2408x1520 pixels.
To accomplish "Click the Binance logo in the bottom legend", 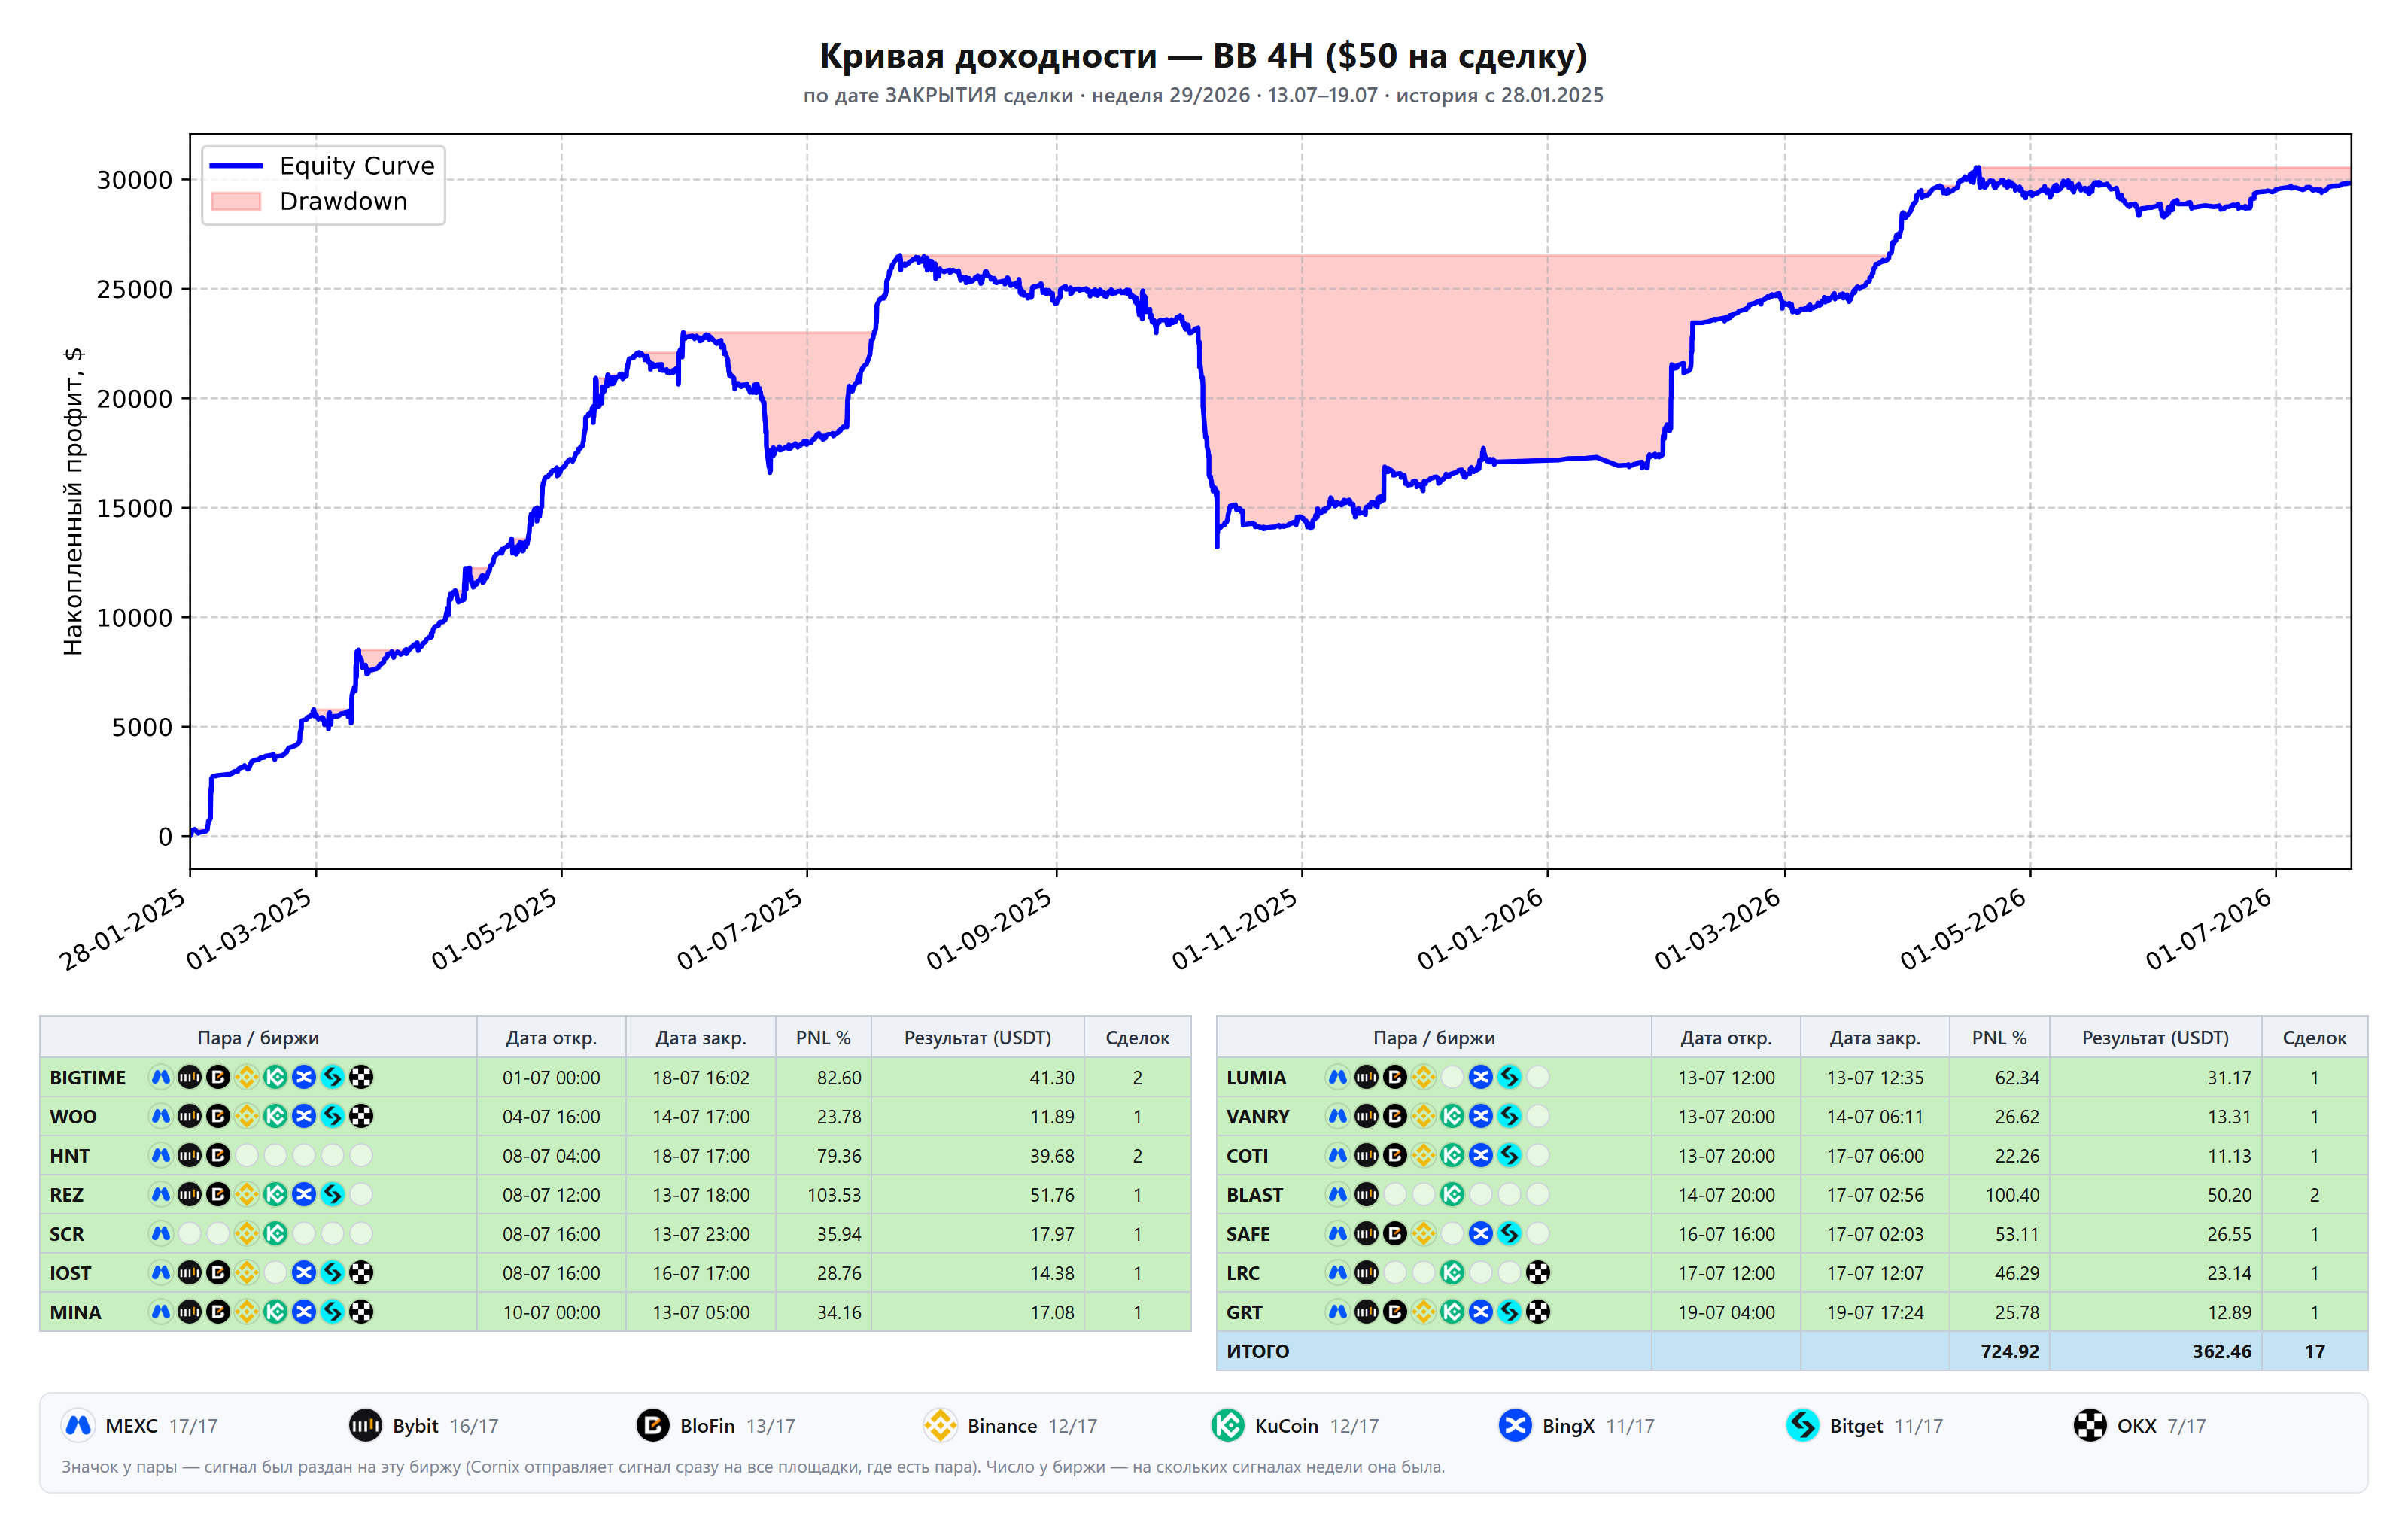I will coord(940,1425).
